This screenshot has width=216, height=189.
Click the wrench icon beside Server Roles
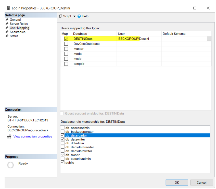pos(7,23)
